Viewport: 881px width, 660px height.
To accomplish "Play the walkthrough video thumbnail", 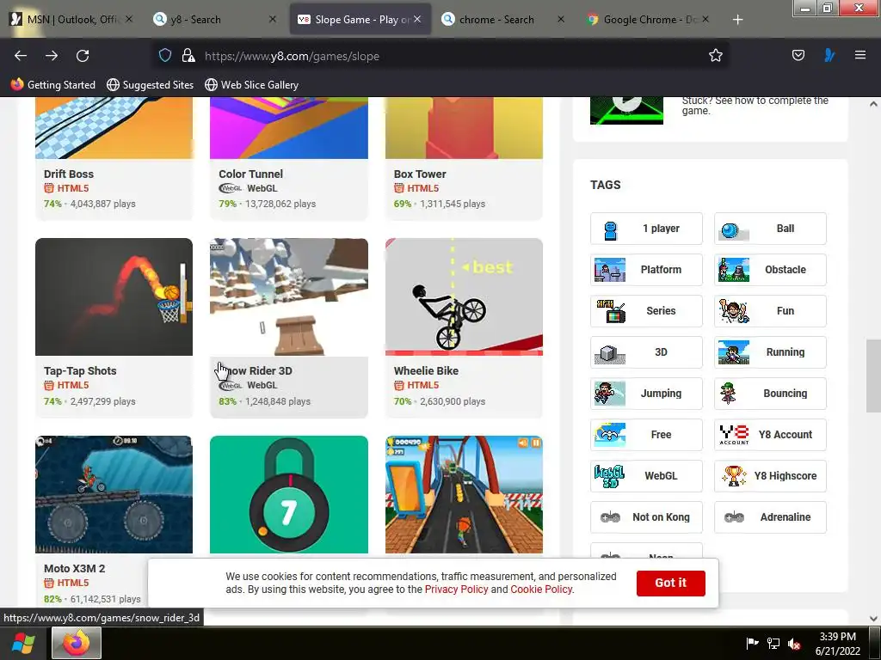I will tap(626, 111).
